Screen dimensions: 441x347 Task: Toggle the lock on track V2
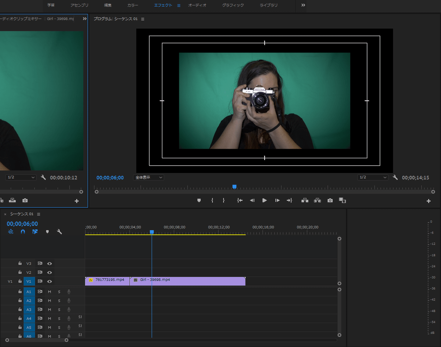(20, 272)
